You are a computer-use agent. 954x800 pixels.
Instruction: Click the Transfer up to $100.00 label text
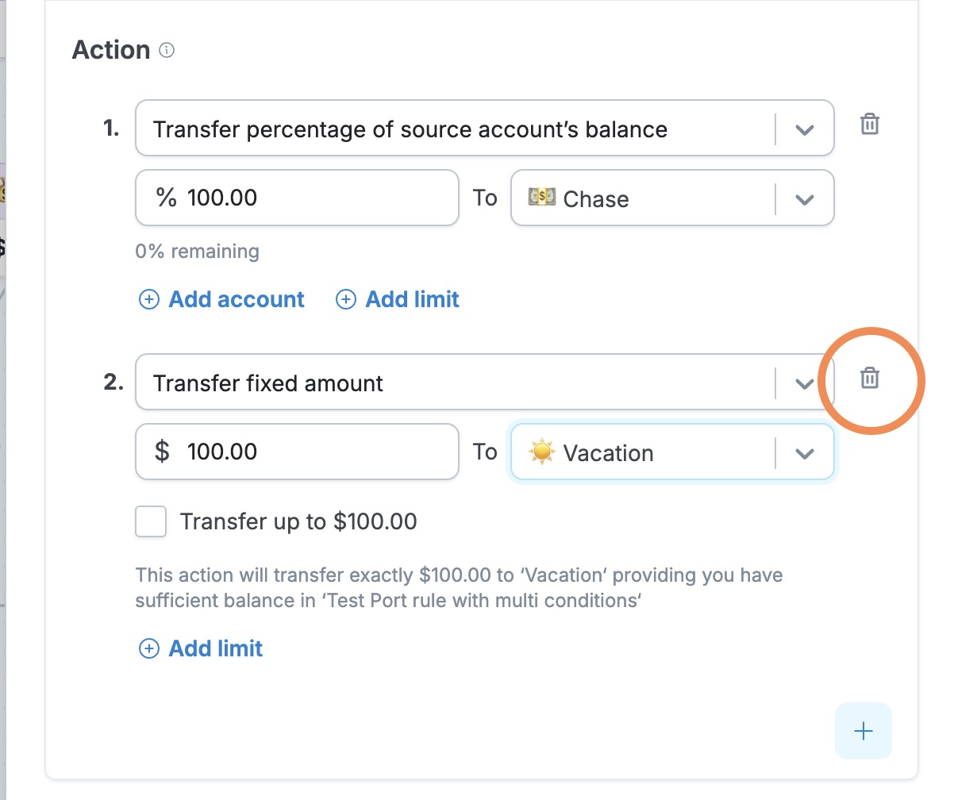[298, 521]
